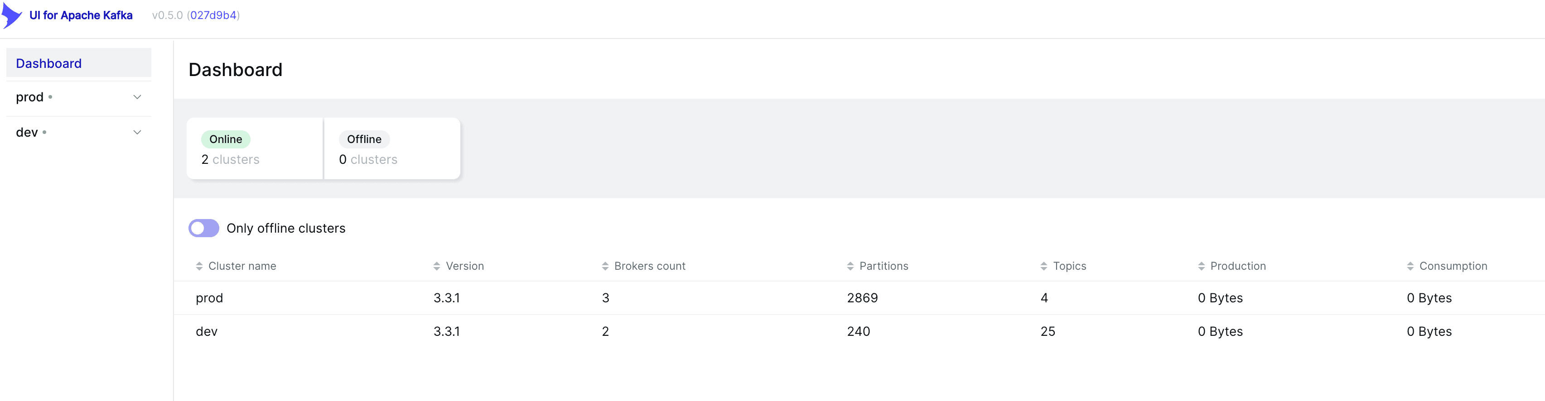Open the 027d9b4 commit link
The height and width of the screenshot is (401, 1545).
click(x=213, y=15)
